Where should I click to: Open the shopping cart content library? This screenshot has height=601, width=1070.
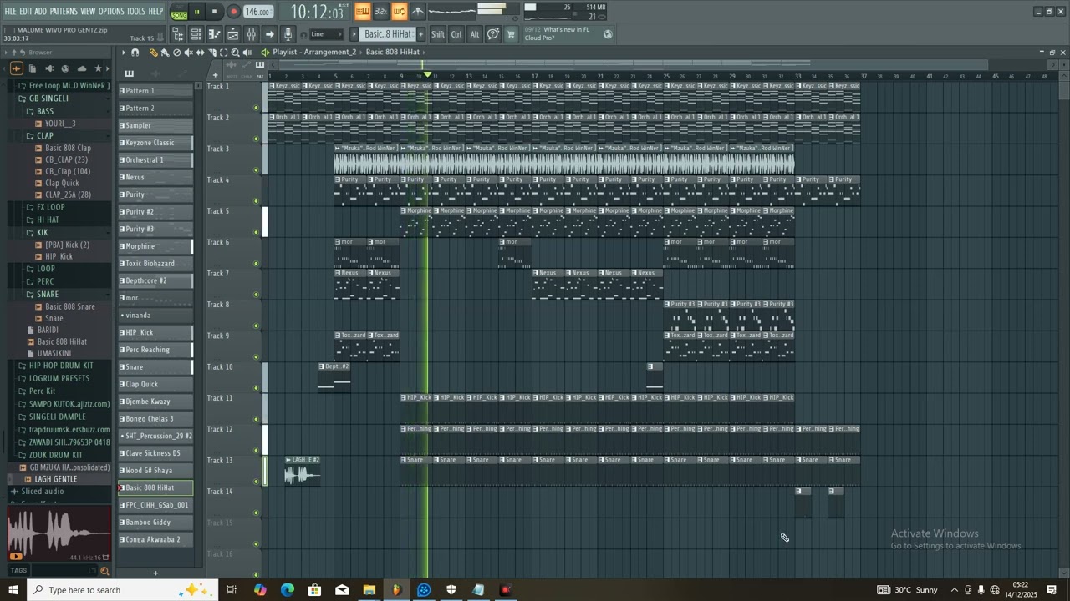coord(511,34)
